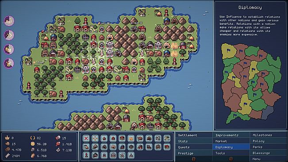
Task: Open the Quests menu
Action: pos(194,147)
